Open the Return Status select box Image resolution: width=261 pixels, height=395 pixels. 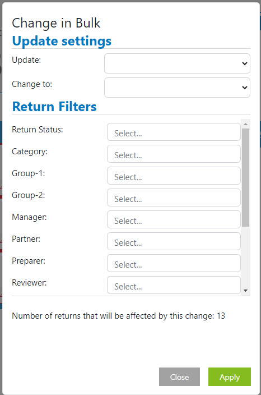(x=174, y=132)
